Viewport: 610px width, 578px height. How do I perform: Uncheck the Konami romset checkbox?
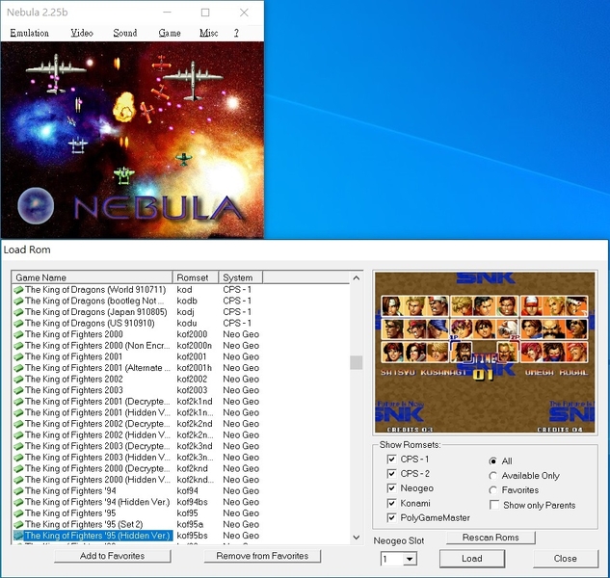coord(392,503)
